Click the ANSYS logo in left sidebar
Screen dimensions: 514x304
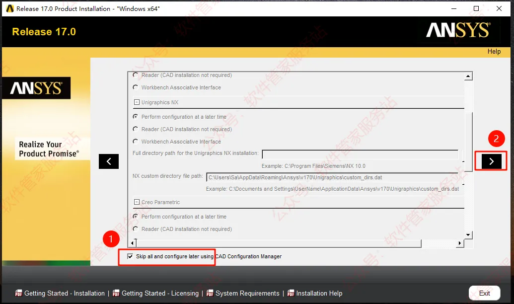[x=36, y=88]
